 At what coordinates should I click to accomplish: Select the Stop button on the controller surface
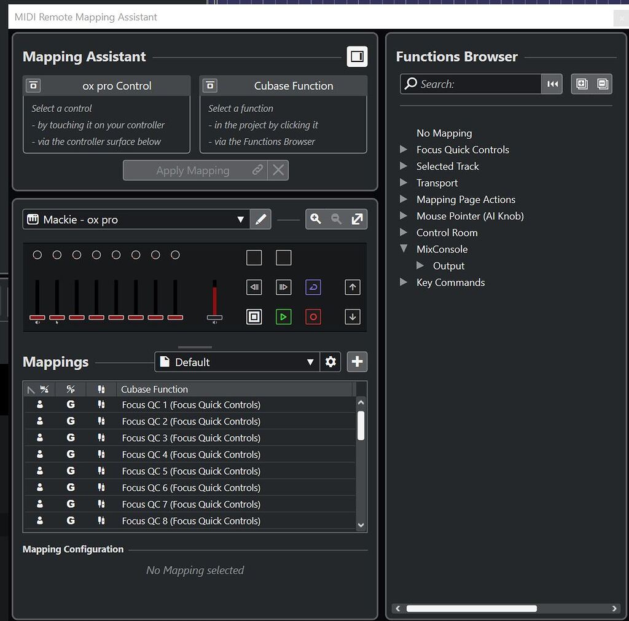(x=254, y=317)
